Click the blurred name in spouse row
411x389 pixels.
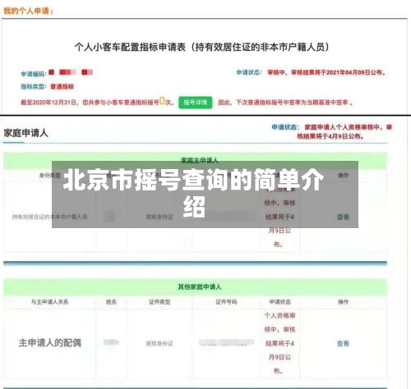111,342
